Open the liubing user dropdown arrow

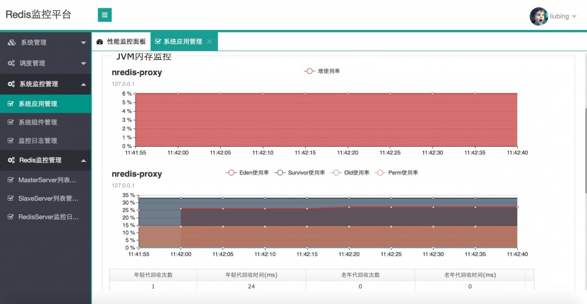coord(573,16)
